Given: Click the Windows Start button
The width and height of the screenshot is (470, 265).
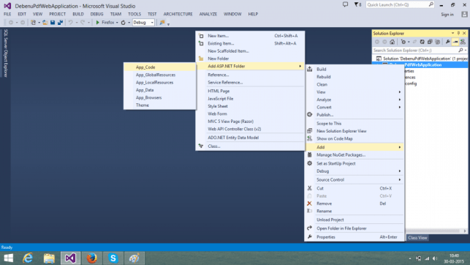Looking at the screenshot, I should pos(8,258).
